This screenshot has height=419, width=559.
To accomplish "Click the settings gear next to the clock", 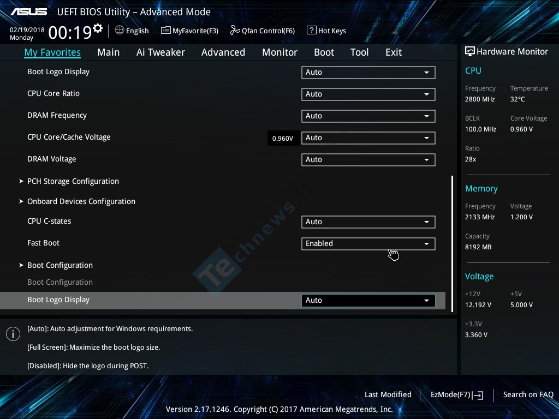I will click(x=98, y=28).
